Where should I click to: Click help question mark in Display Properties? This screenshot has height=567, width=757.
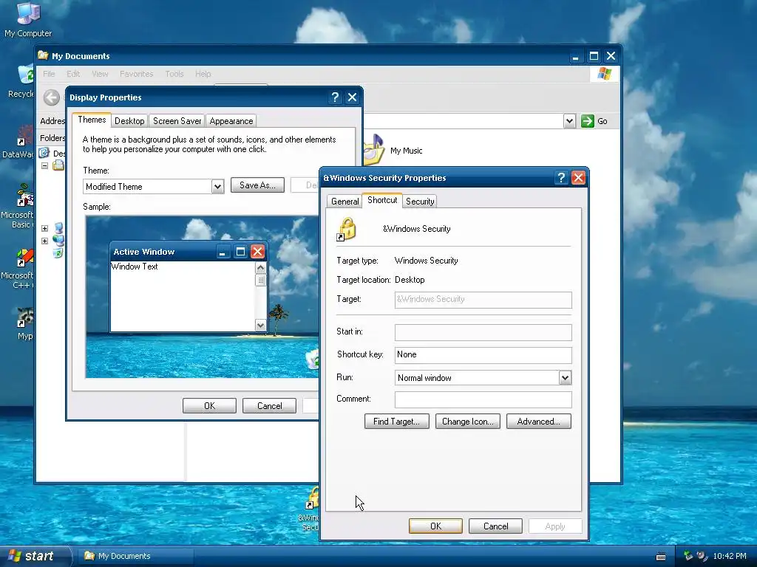point(335,97)
